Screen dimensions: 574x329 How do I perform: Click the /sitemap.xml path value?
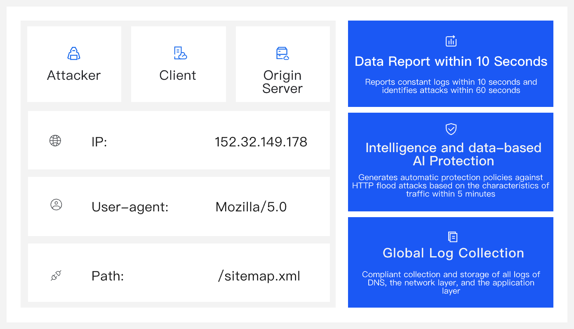[259, 276]
